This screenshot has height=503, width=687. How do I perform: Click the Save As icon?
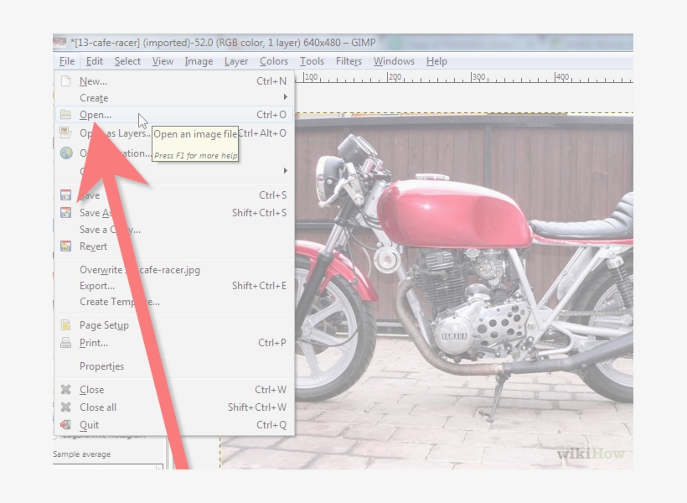[66, 213]
